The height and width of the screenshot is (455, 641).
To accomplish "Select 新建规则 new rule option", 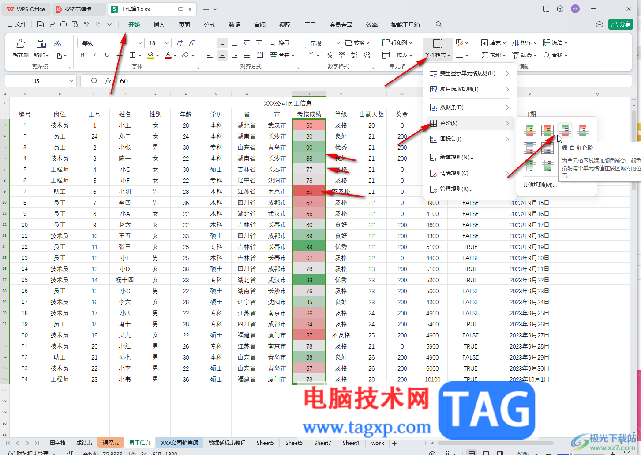I will 470,157.
